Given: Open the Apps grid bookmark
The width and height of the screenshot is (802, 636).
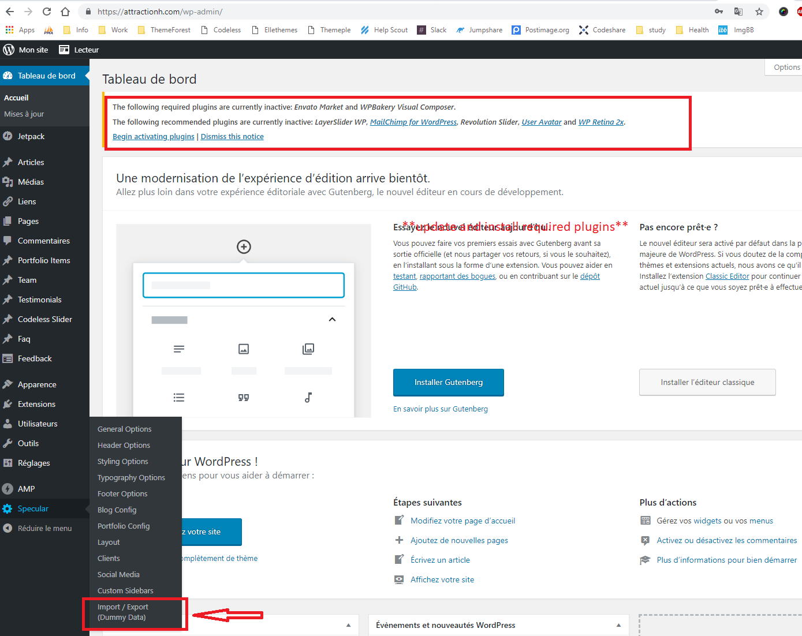Looking at the screenshot, I should 20,30.
